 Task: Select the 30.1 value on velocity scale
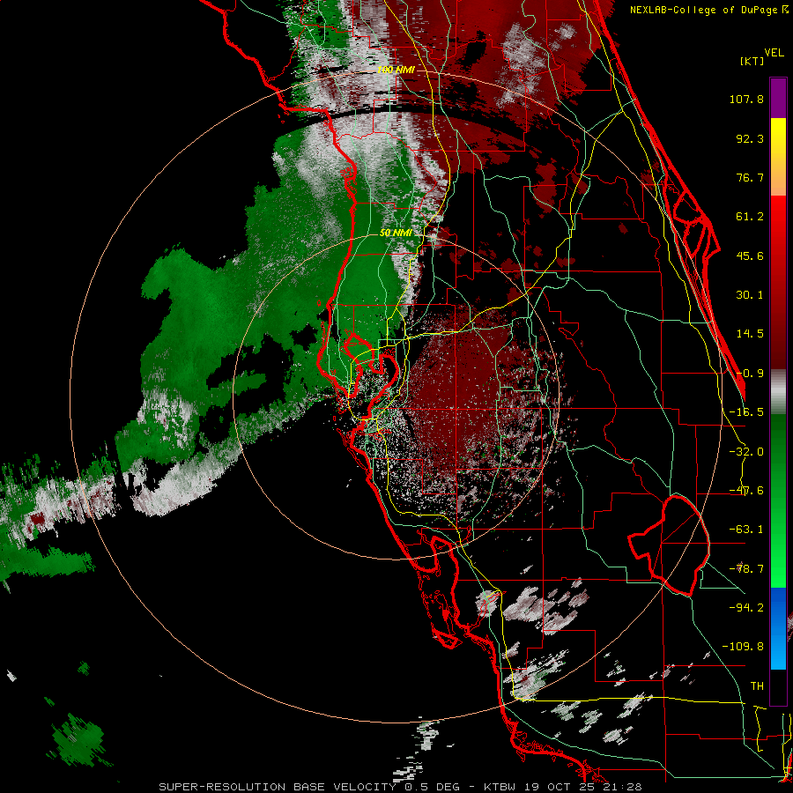tap(750, 295)
